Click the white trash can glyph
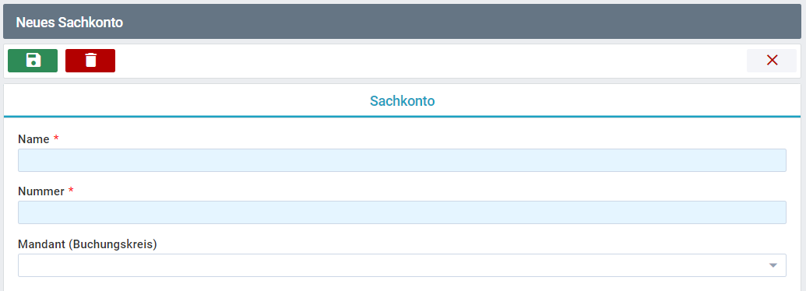Viewport: 806px width, 291px height. point(90,61)
